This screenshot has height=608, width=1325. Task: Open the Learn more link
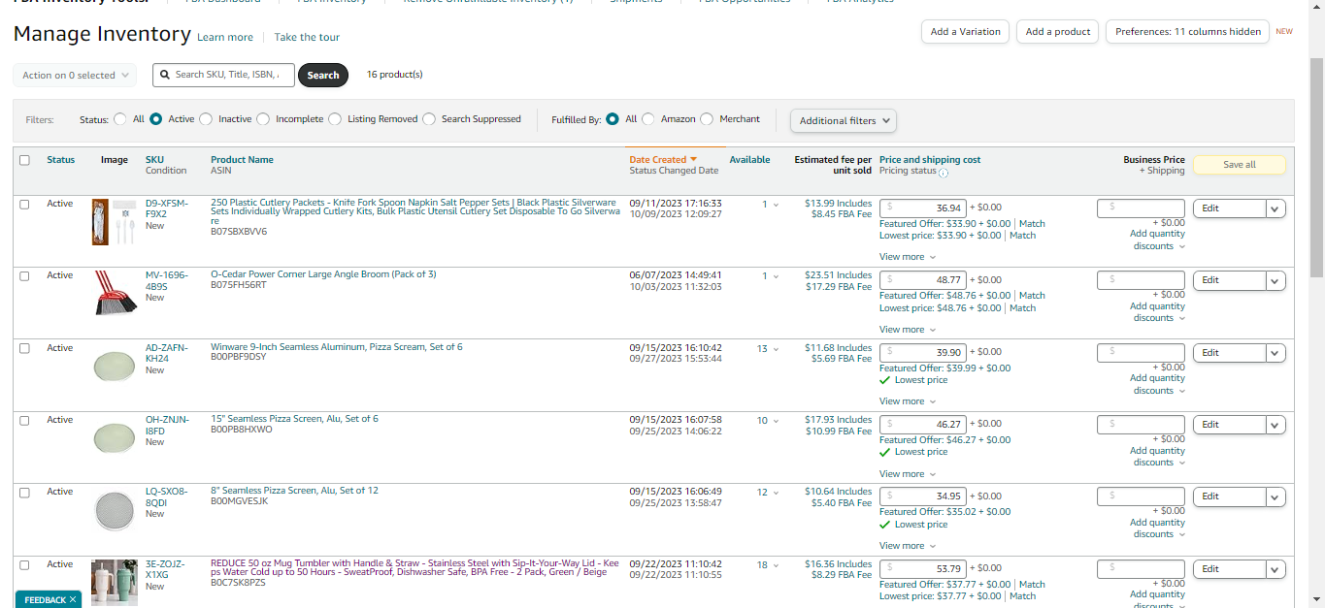click(225, 38)
